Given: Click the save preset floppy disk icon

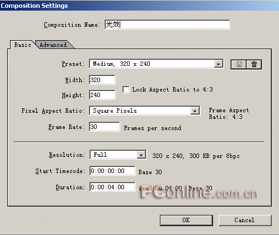Looking at the screenshot, I should pyautogui.click(x=239, y=64).
